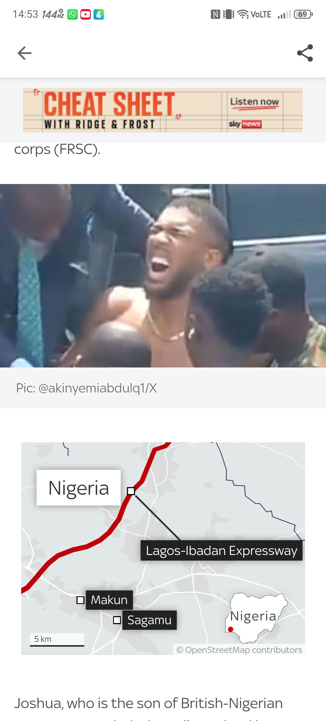
Task: Tap the Makun label on the map
Action: 109,600
